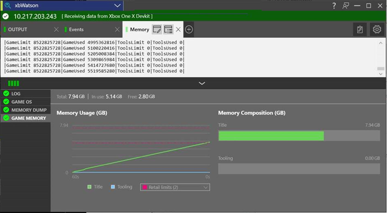This screenshot has height=213, width=387.
Task: Click the In use 5.14 GB value
Action: pos(114,97)
